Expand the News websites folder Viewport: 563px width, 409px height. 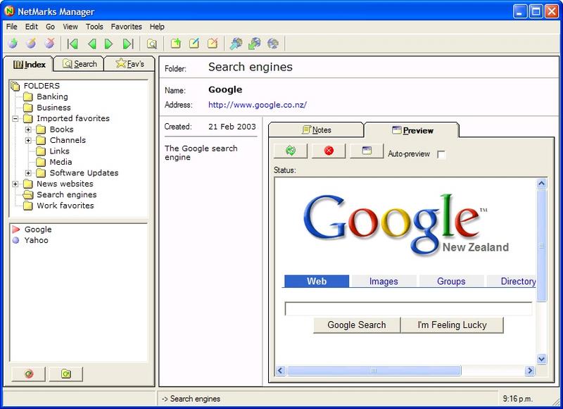coord(15,184)
